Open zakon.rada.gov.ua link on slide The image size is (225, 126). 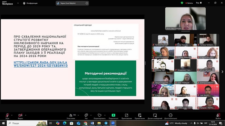pos(41,64)
